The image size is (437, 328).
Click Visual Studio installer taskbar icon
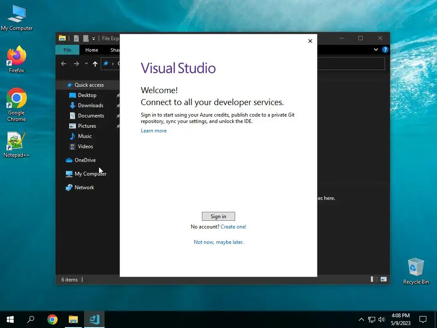tap(94, 319)
